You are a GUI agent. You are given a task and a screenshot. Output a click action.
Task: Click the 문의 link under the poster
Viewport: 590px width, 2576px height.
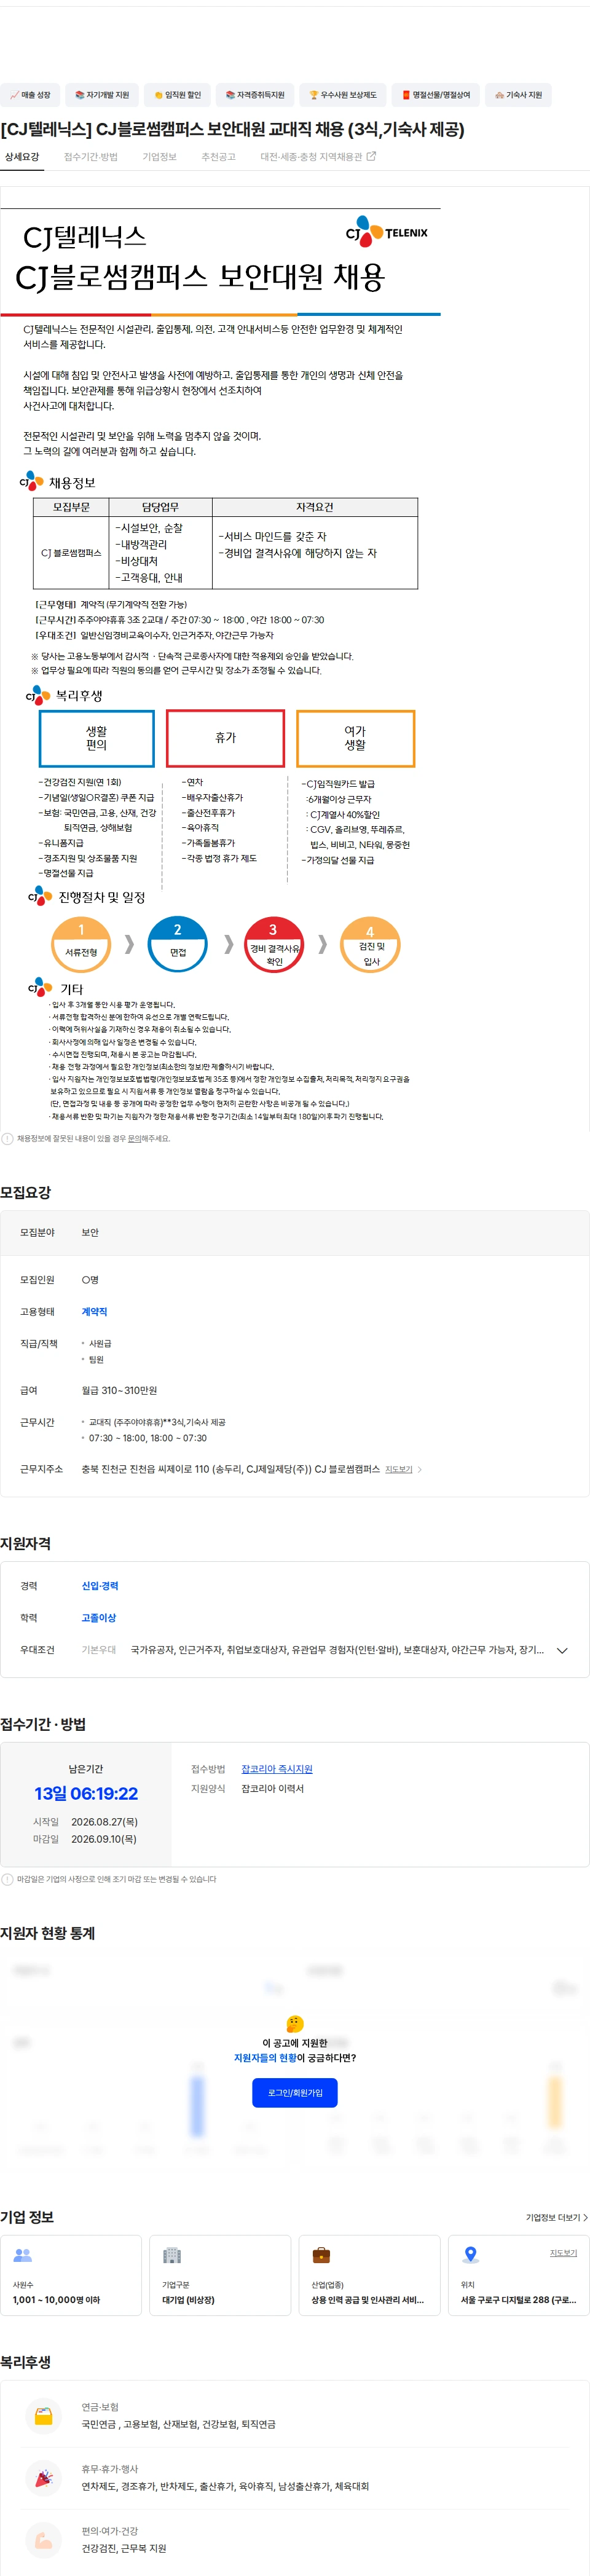[x=134, y=1138]
